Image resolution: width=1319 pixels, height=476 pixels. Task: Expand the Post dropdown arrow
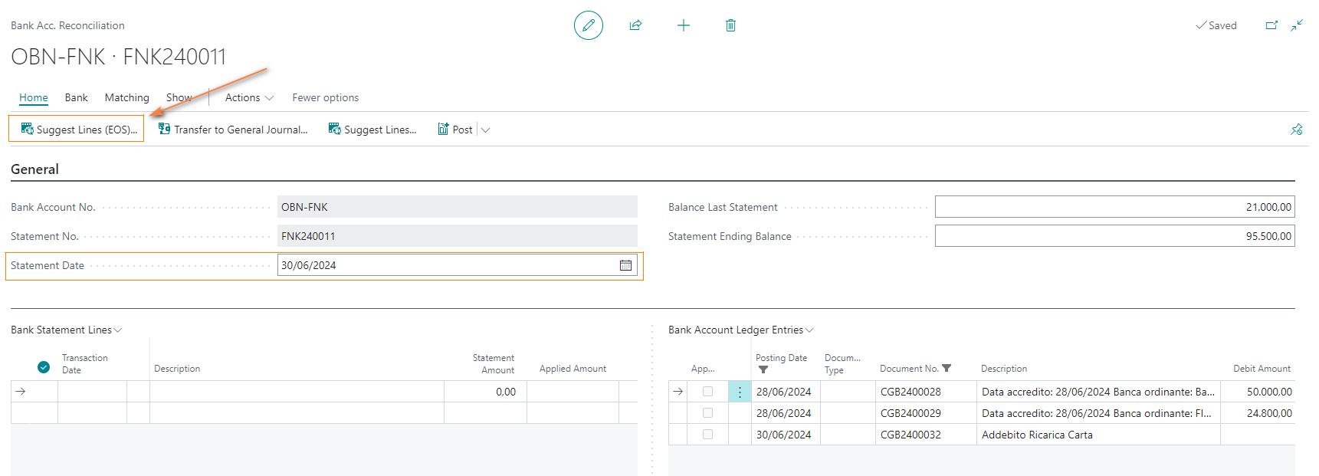[485, 130]
